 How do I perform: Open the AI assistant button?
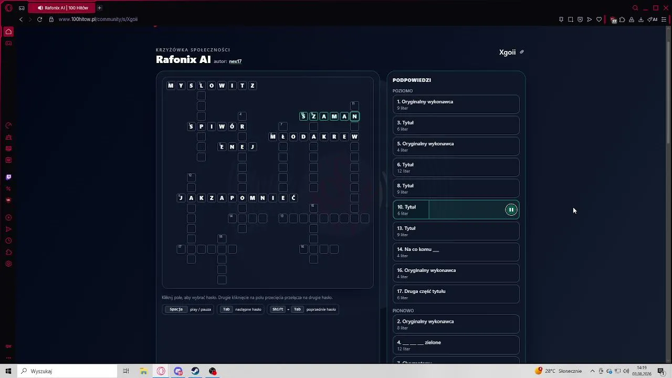(653, 19)
